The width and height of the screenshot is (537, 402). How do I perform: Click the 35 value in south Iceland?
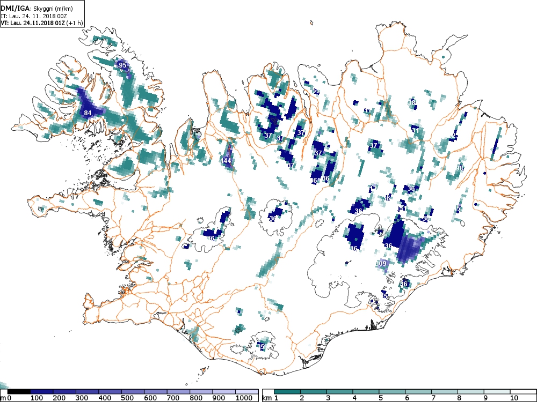coord(260,346)
